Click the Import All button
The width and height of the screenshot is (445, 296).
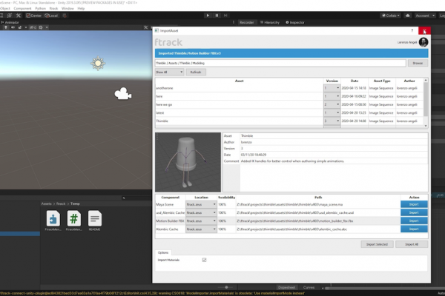pos(412,244)
